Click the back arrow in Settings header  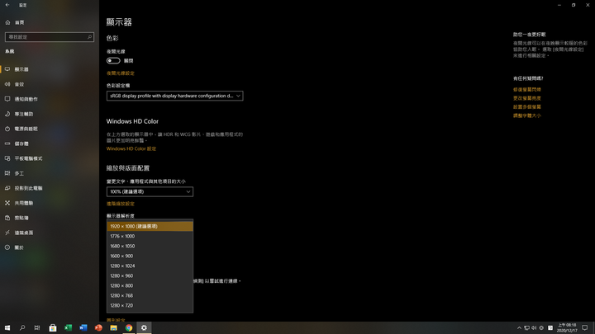click(7, 5)
